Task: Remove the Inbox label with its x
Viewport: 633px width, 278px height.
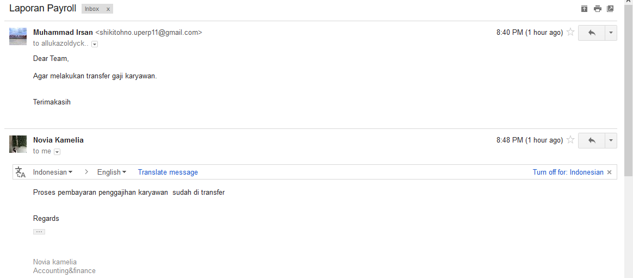Action: click(x=108, y=9)
